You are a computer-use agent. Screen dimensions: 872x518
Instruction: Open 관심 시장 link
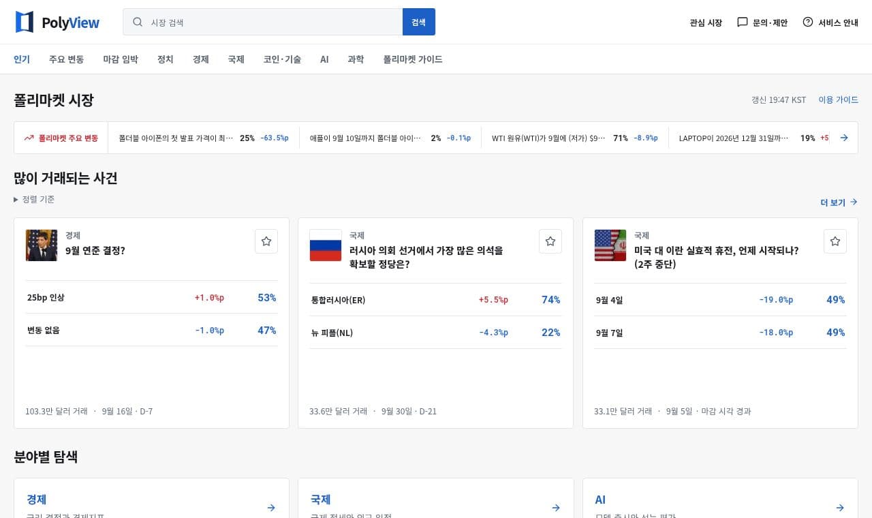[706, 22]
